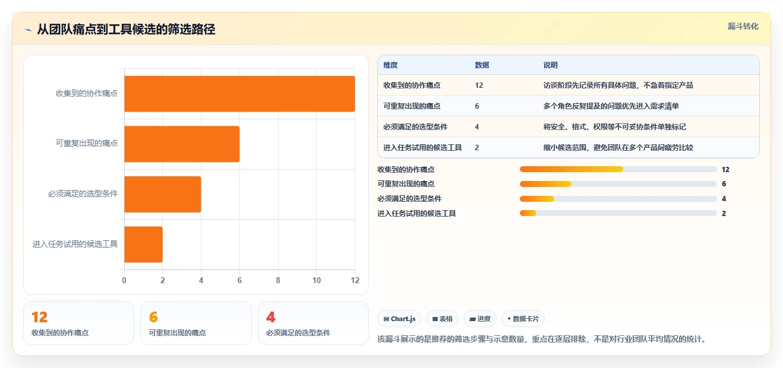Click the 维度 table column header

coord(390,65)
